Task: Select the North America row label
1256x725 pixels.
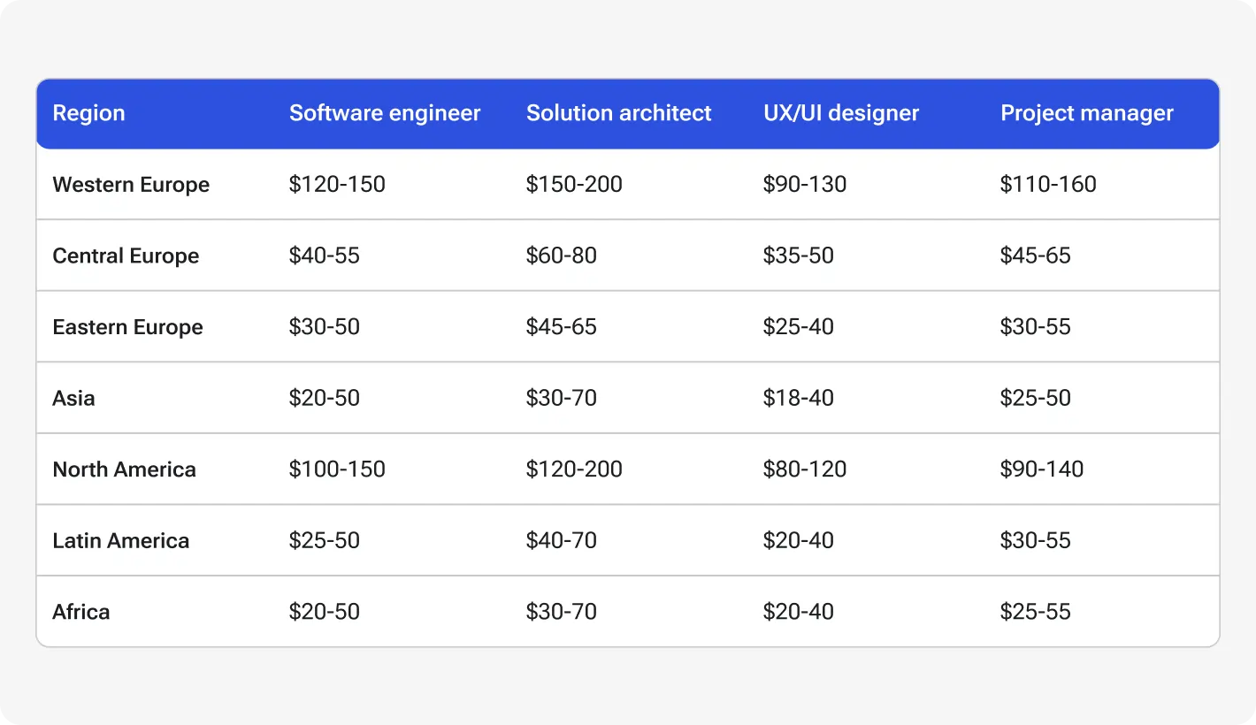Action: tap(124, 469)
